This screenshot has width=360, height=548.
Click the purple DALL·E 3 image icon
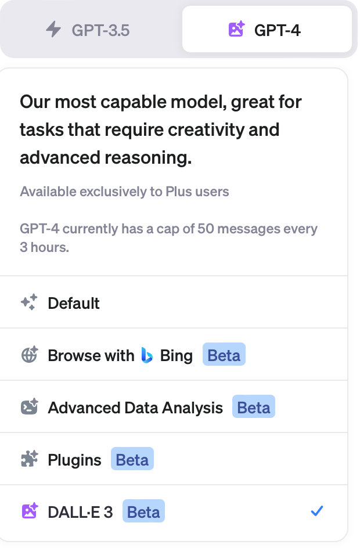(x=29, y=511)
